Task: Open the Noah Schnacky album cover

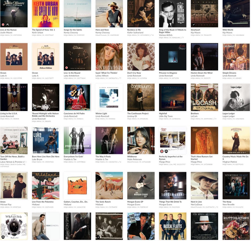Action: tap(46, 226)
